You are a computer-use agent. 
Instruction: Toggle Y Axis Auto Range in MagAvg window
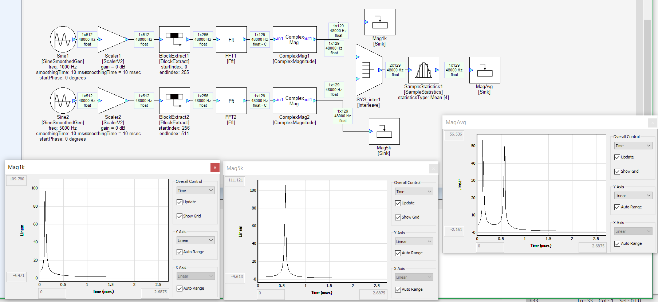click(617, 207)
